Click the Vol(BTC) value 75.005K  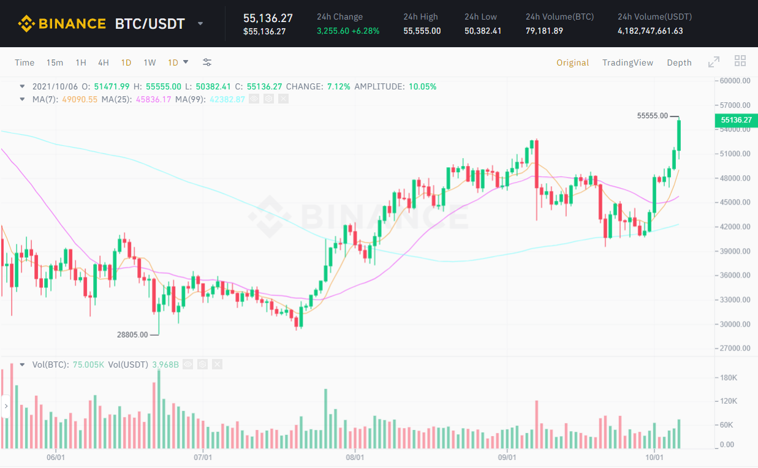89,364
